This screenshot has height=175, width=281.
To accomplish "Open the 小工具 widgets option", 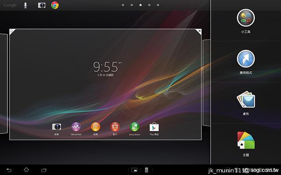I will pyautogui.click(x=246, y=21).
